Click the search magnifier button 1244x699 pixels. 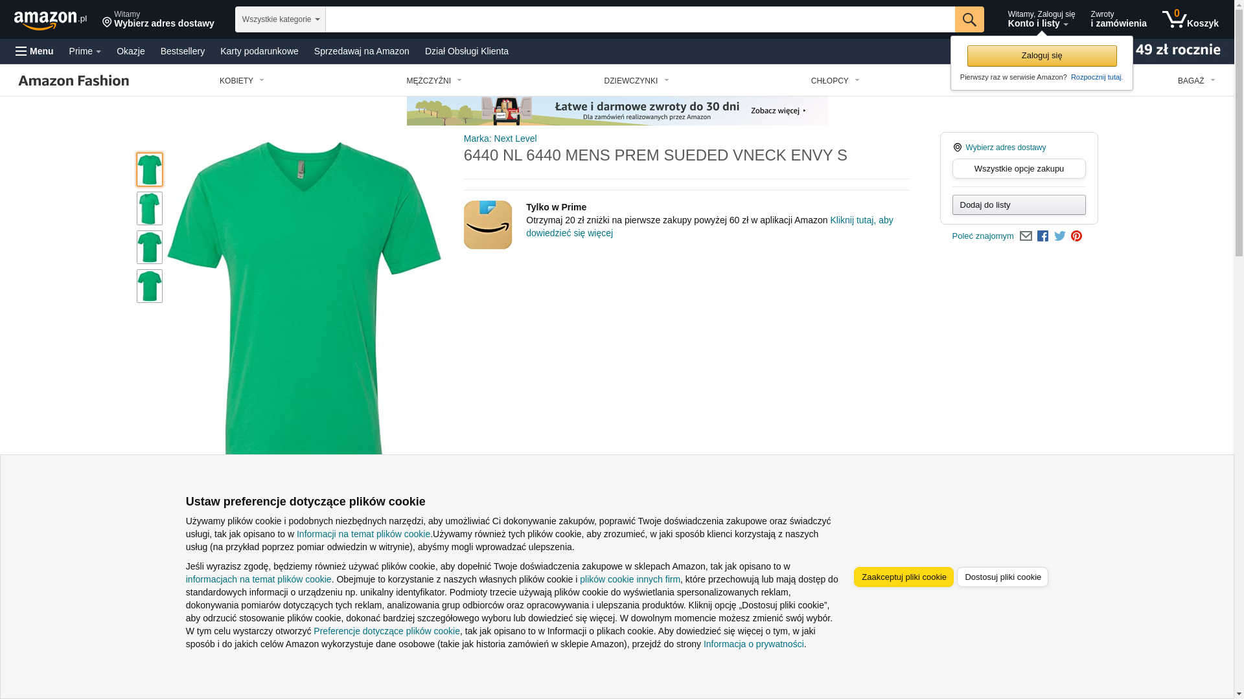pyautogui.click(x=969, y=19)
